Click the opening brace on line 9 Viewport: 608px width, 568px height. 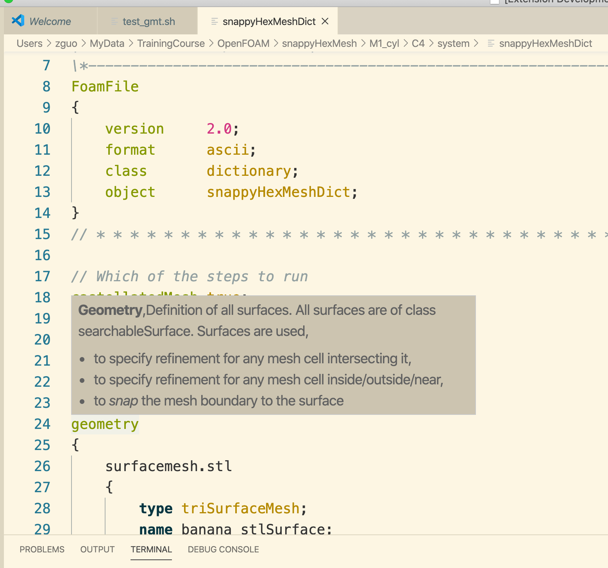click(75, 107)
